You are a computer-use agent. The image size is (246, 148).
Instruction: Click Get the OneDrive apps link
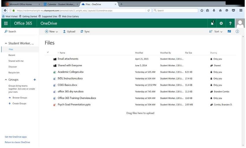coord(16,137)
